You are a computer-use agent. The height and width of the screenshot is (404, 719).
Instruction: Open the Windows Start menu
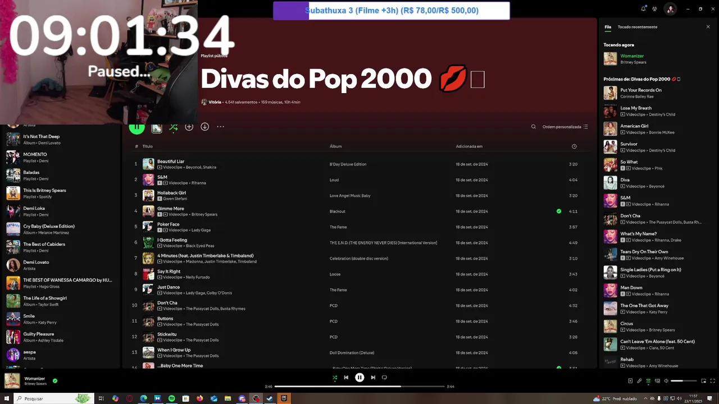pyautogui.click(x=6, y=398)
